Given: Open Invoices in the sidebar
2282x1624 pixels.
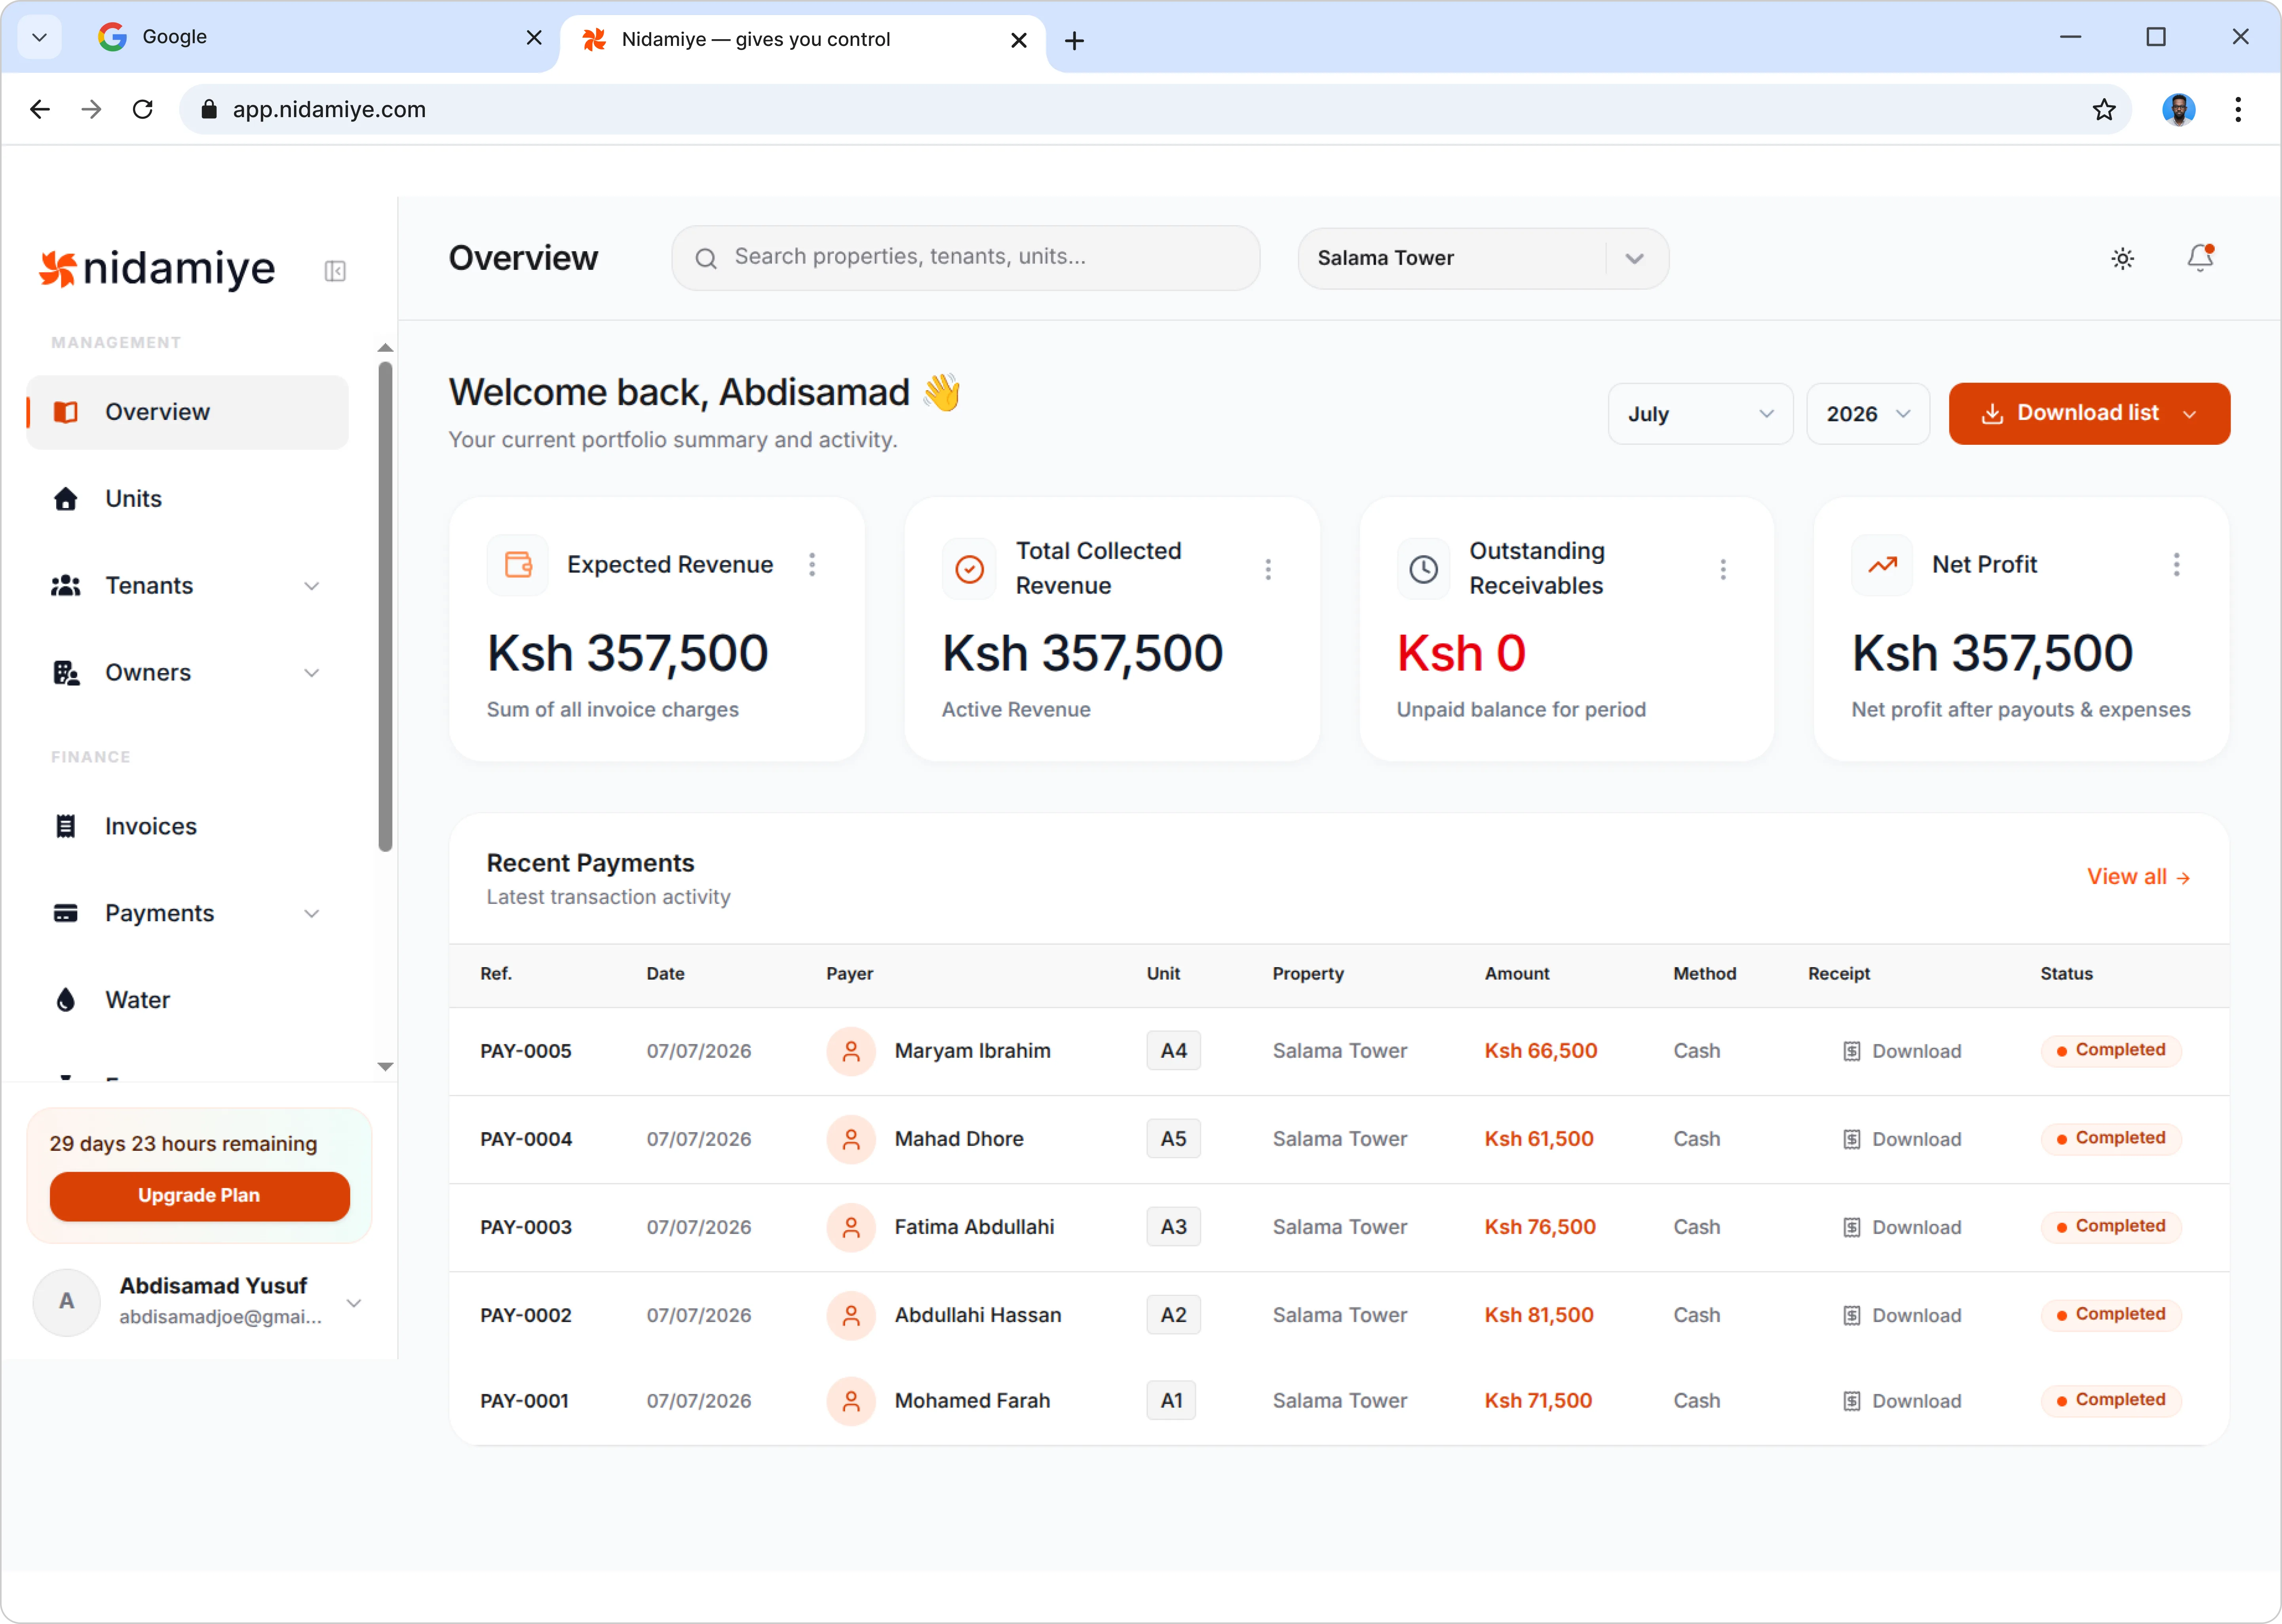Looking at the screenshot, I should (x=188, y=826).
